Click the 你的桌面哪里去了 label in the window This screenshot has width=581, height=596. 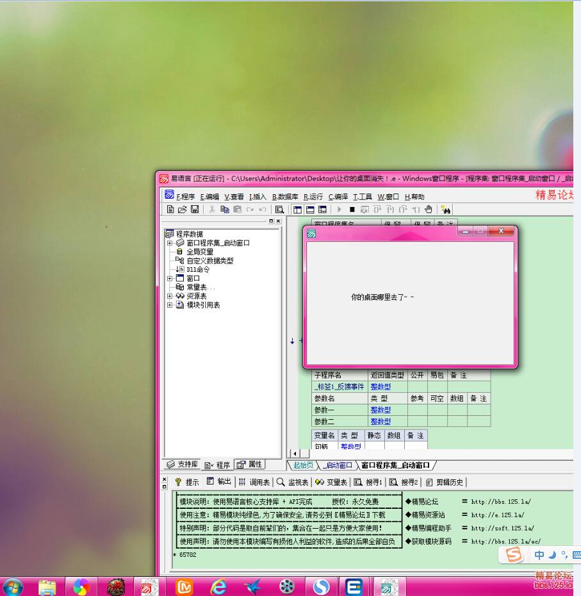382,297
